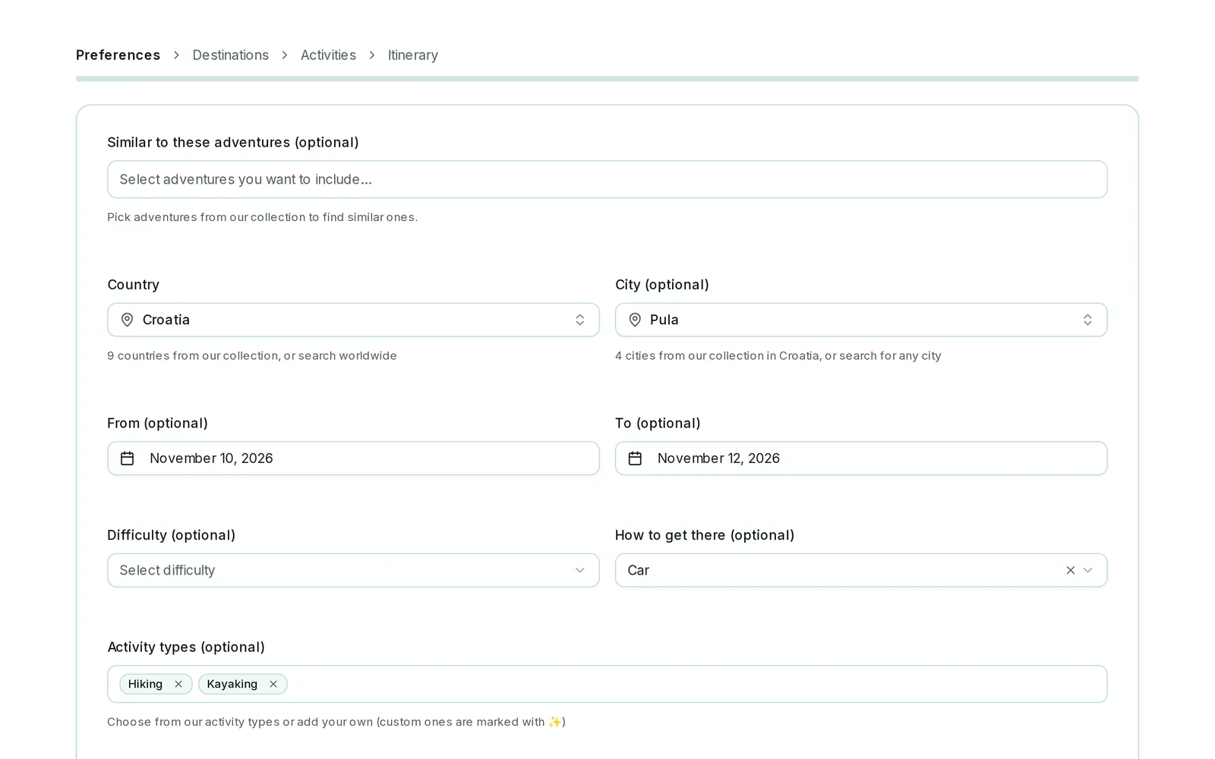Click the Kayaking tag label

click(232, 684)
